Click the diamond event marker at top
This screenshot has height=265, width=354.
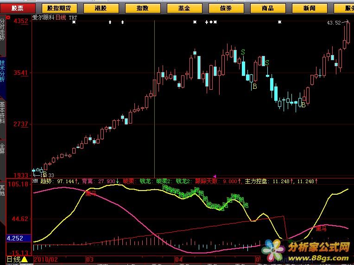coord(210,22)
